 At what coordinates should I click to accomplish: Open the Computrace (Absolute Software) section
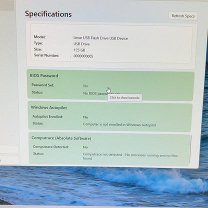pos(61,138)
